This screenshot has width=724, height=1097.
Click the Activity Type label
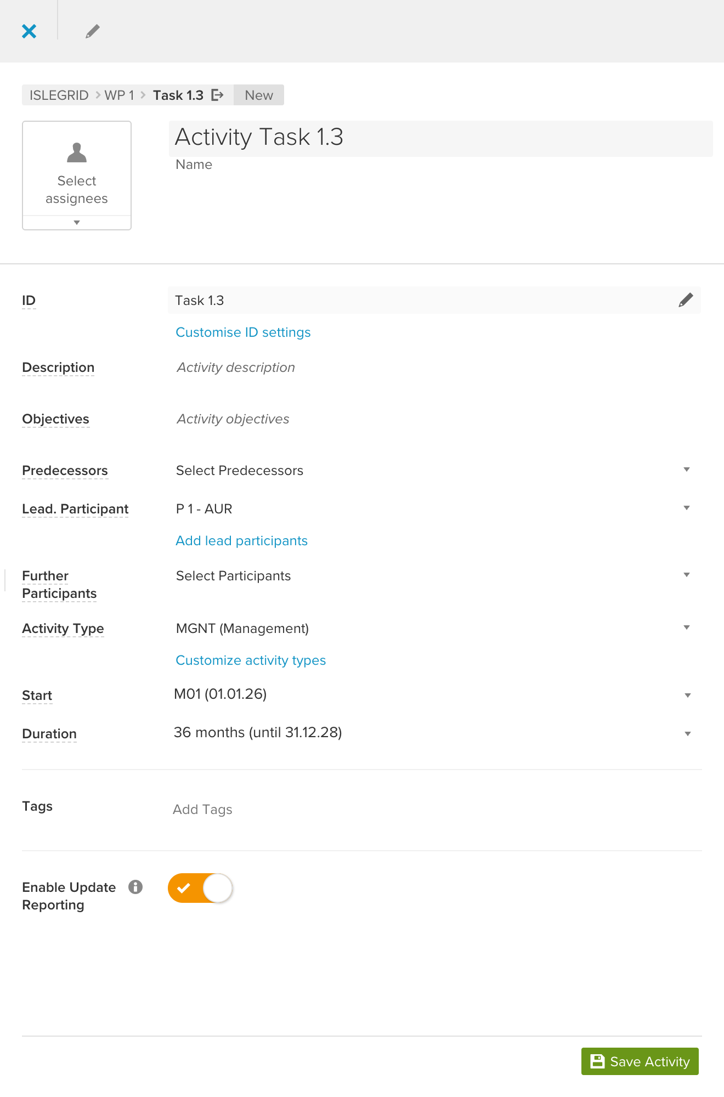tap(63, 629)
